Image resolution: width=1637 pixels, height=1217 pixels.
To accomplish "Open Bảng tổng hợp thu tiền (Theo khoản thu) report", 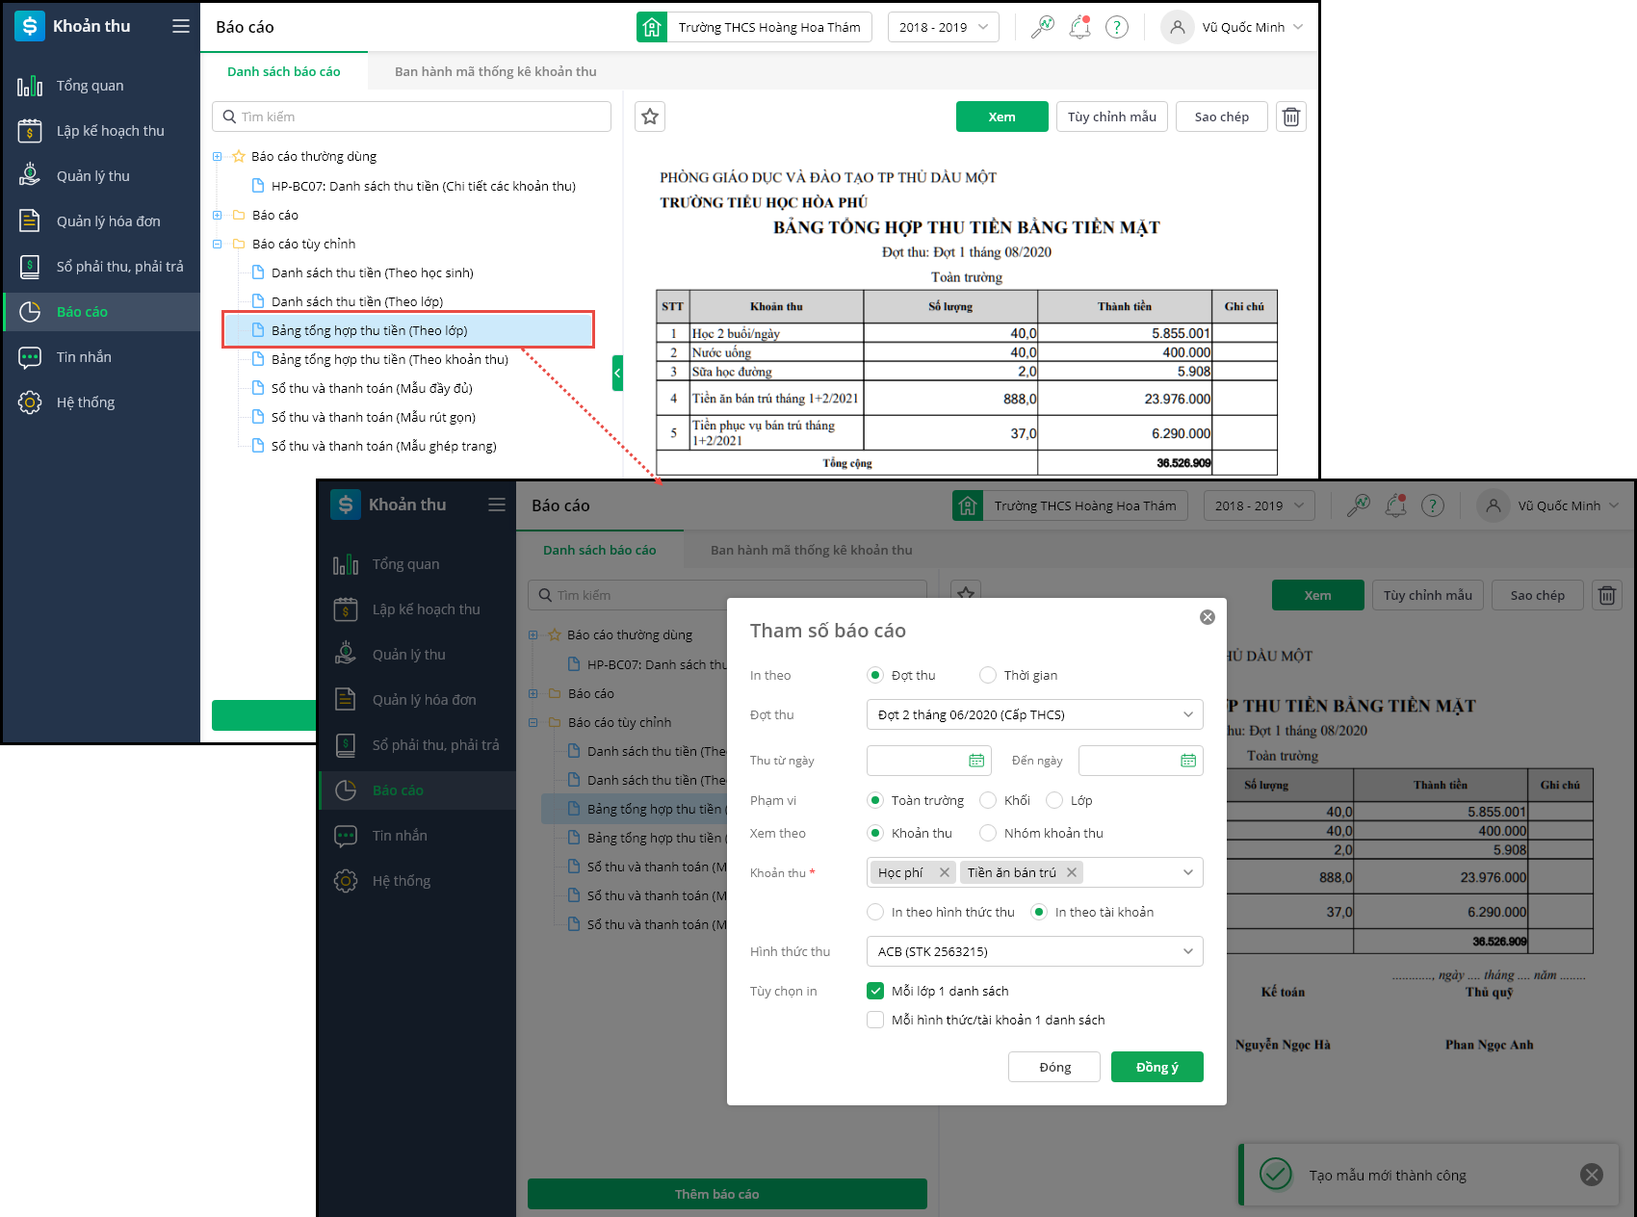I will point(390,359).
